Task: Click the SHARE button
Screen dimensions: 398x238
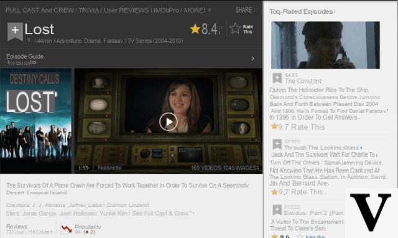Action: point(244,10)
